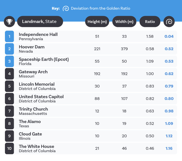Click The White House deviation value 1.16
Screen dimensions: 182x161
click(x=169, y=149)
